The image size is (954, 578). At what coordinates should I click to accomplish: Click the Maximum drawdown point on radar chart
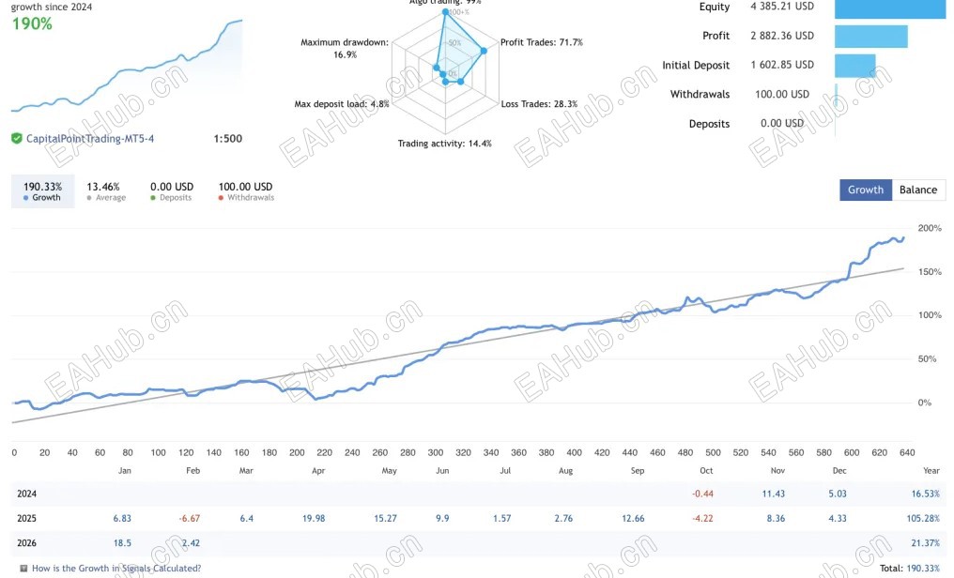click(437, 68)
